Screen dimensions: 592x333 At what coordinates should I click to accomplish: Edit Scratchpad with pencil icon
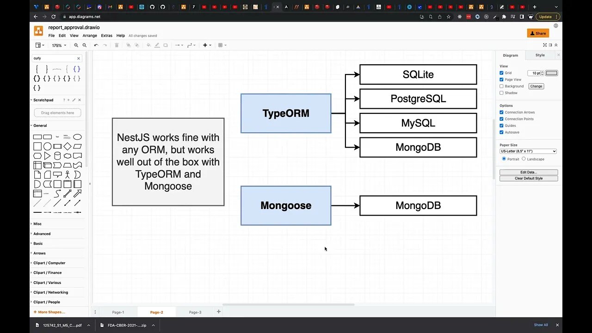[x=74, y=100]
